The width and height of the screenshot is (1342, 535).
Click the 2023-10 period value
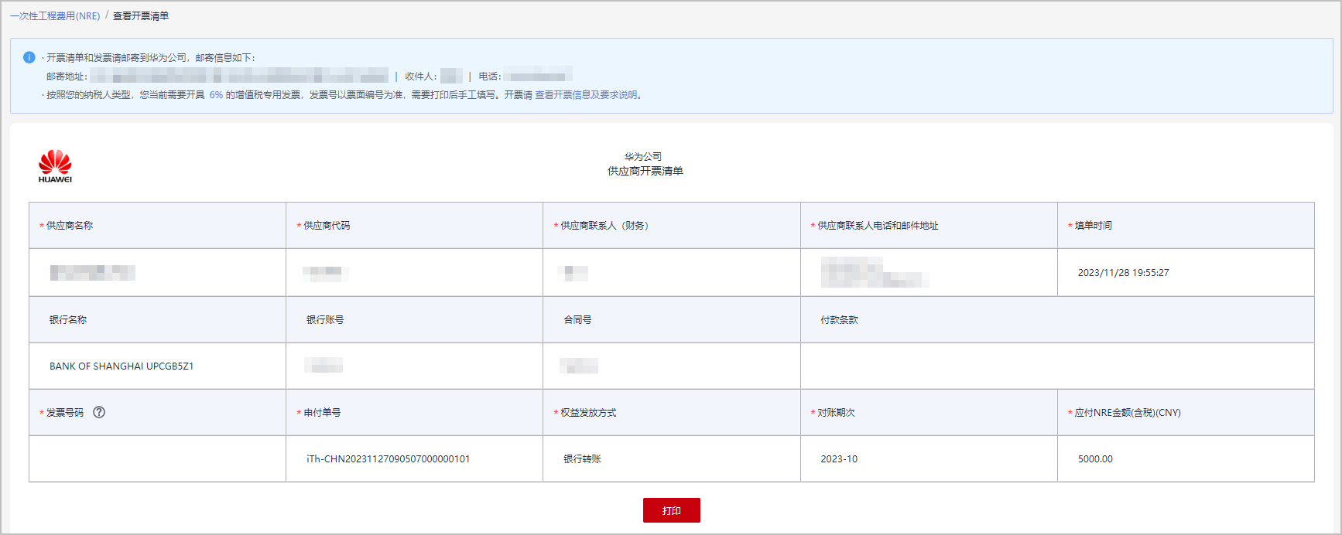pos(839,459)
